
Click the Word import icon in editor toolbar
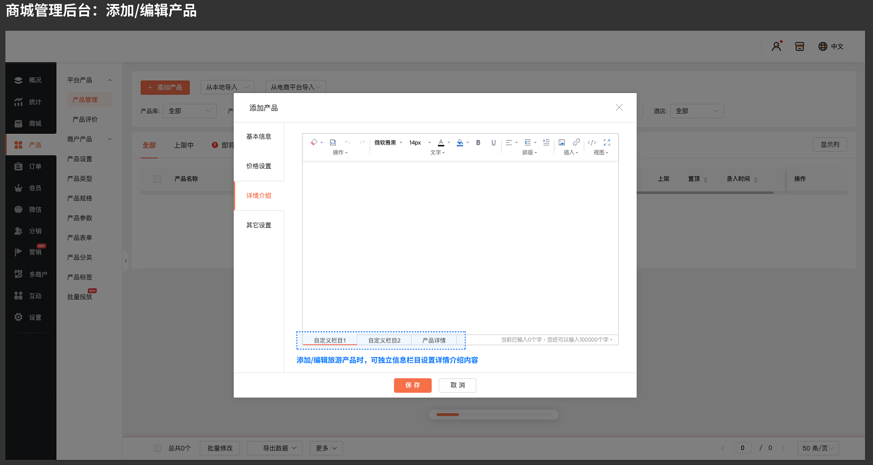333,142
